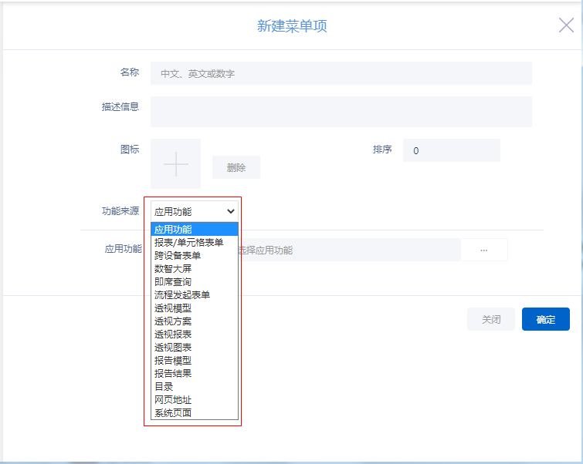Click the ellipsis browse button for 应用功能
Screen dimensions: 583x464
[484, 250]
